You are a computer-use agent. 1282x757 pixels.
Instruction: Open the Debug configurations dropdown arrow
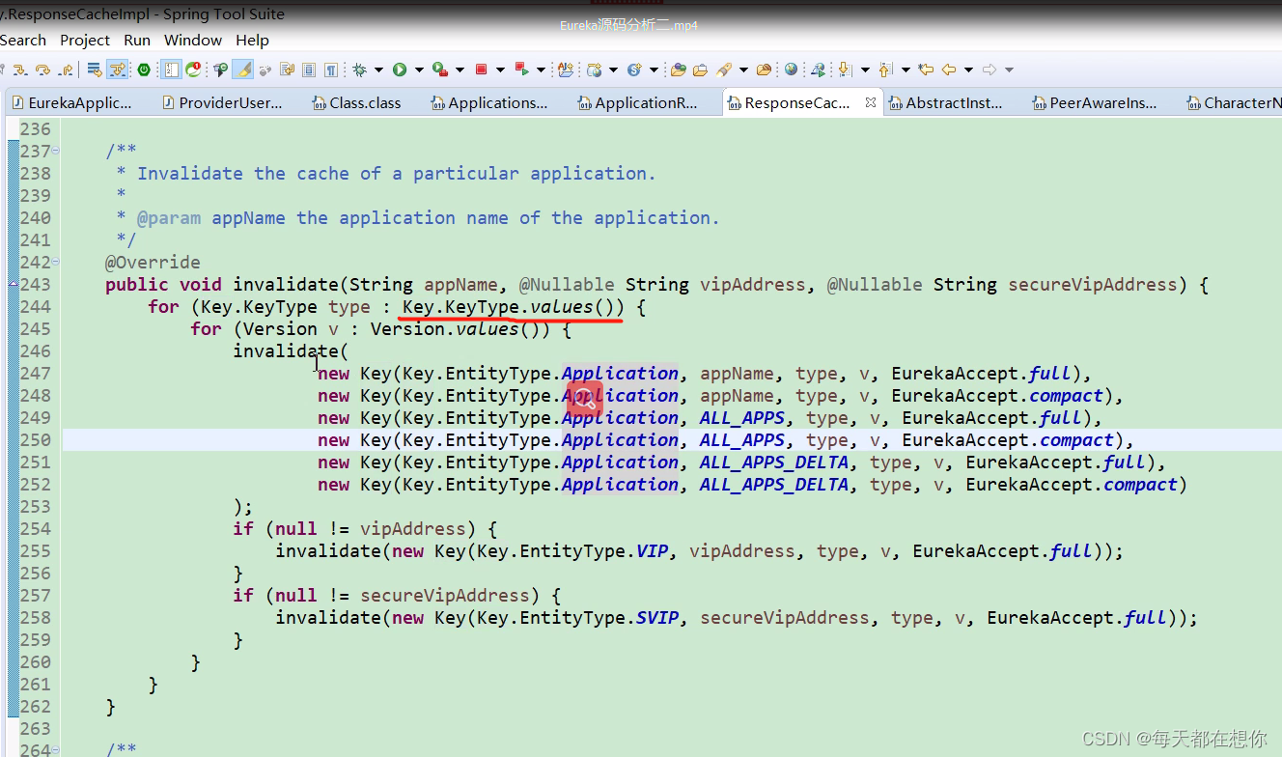378,70
